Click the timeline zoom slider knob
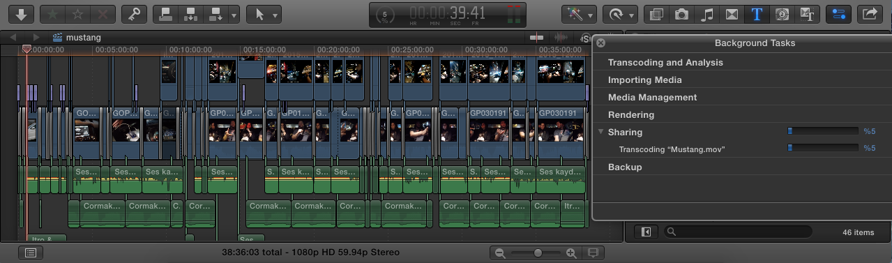 pyautogui.click(x=538, y=253)
